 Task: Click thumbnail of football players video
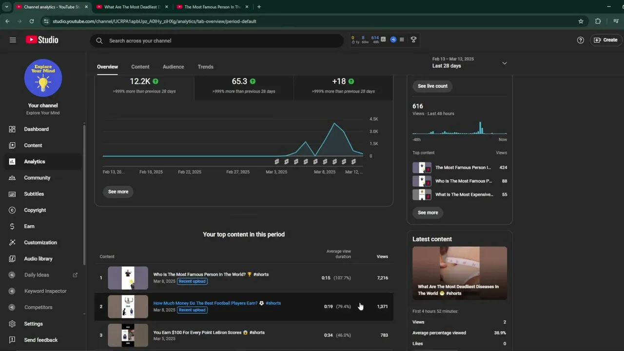click(128, 307)
